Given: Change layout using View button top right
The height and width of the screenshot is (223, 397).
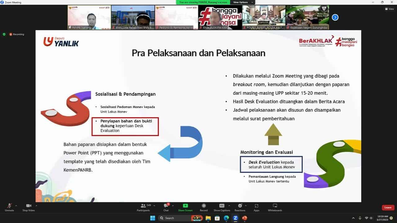Looking at the screenshot, I should coord(389,9).
